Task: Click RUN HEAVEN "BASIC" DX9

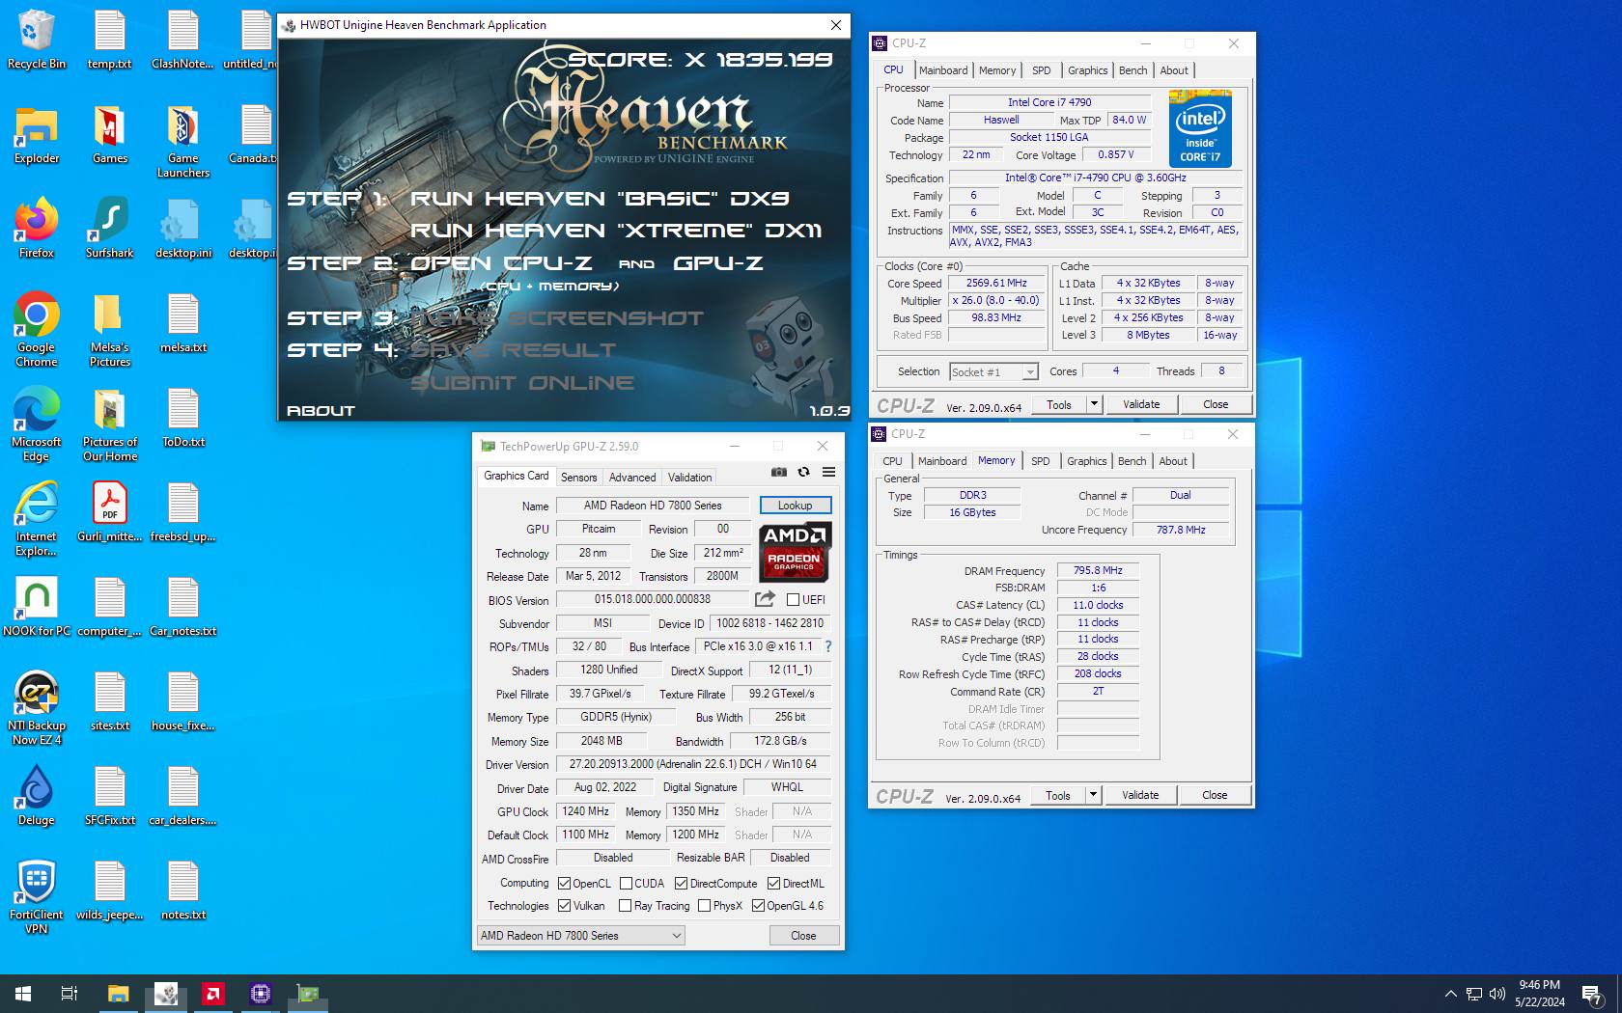Action: point(600,199)
